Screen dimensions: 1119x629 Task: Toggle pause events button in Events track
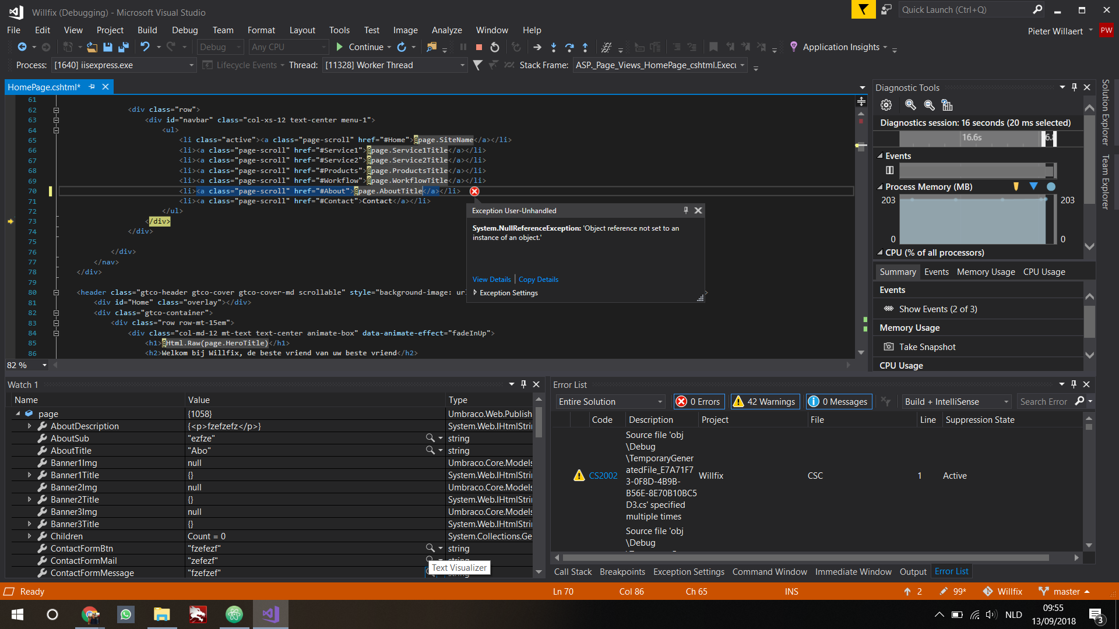pos(889,170)
